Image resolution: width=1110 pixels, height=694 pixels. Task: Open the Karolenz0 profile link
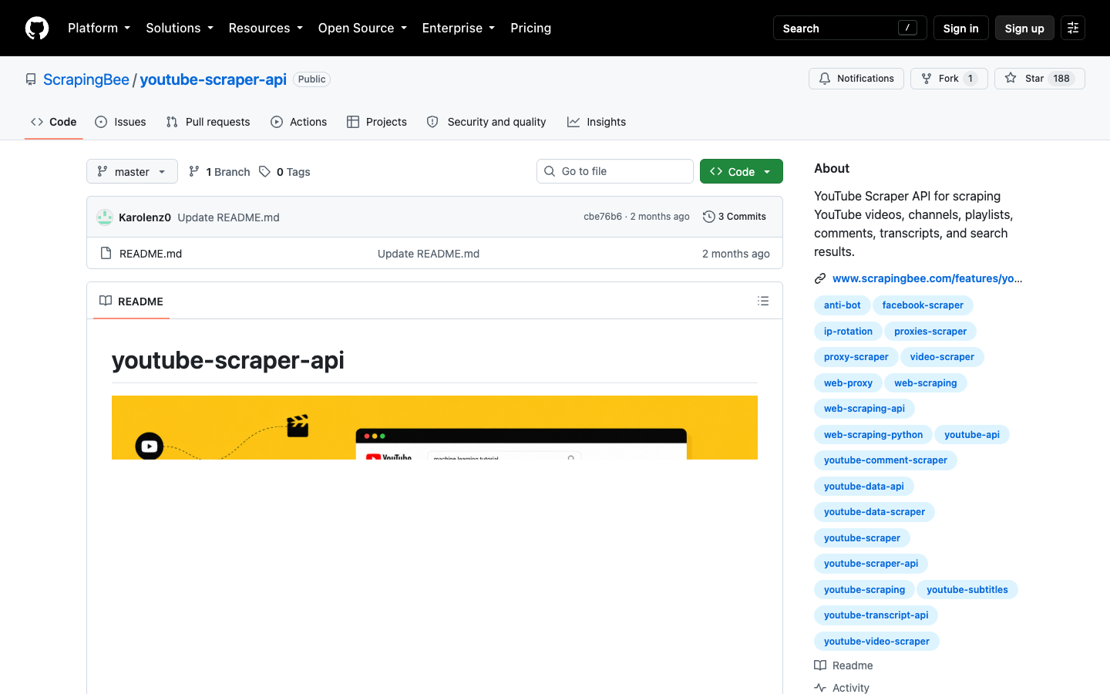pyautogui.click(x=145, y=217)
